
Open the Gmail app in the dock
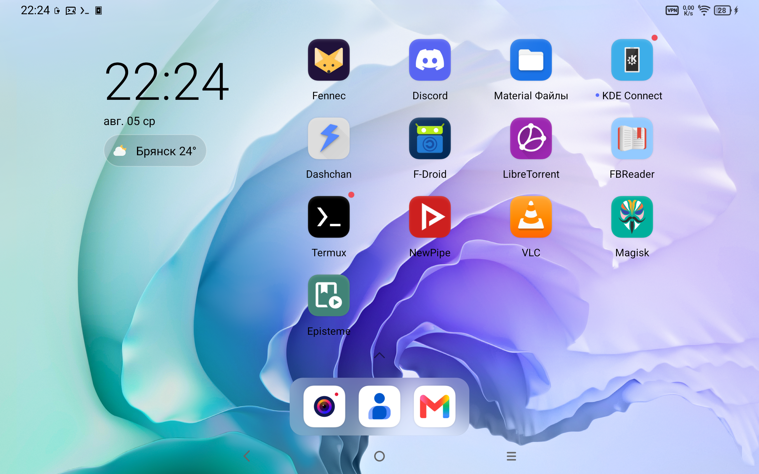coord(435,406)
